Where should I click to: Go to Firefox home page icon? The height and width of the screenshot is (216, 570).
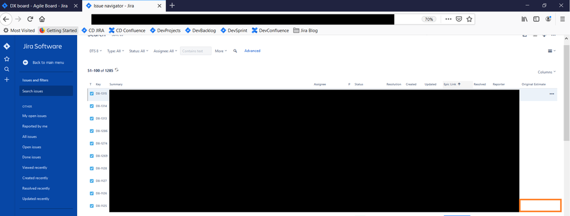tap(42, 19)
